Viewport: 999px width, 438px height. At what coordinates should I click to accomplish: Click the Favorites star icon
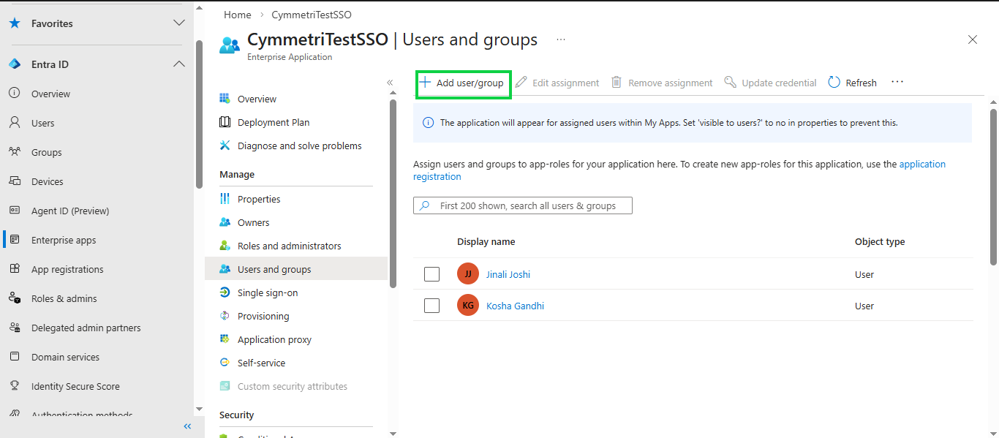(14, 23)
